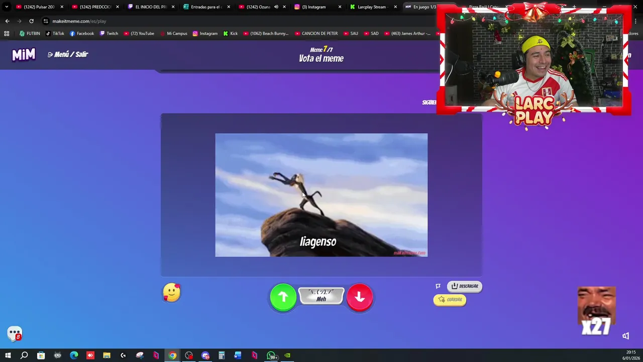Close the Pulsar 200 tab
Image resolution: width=643 pixels, height=362 pixels.
[62, 7]
